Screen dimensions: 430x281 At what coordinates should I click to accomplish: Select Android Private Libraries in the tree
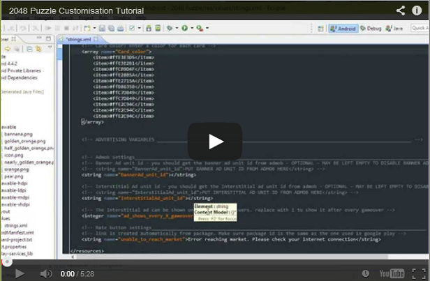click(21, 70)
